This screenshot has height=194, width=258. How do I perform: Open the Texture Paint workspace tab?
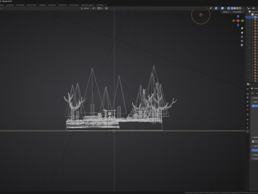click(32, 5)
